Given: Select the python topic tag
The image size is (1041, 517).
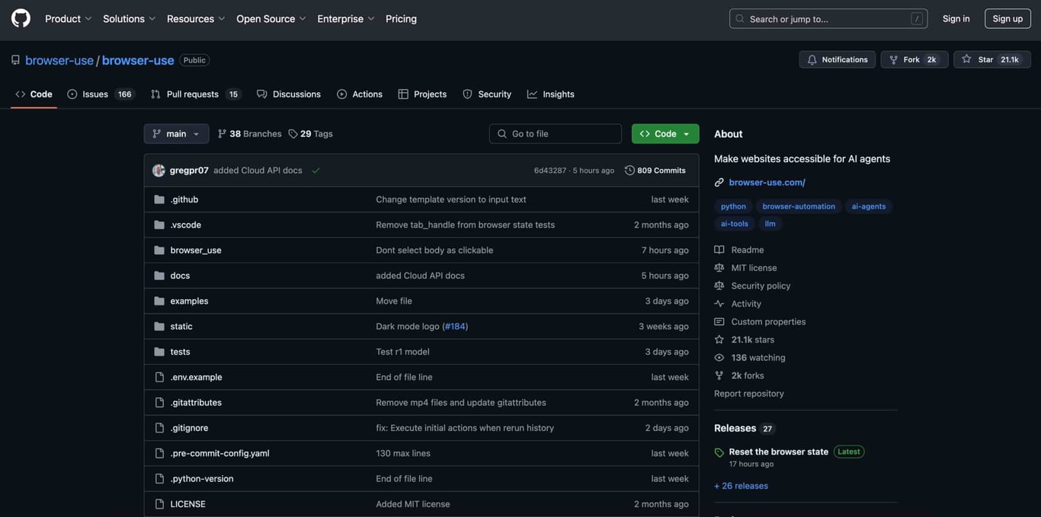Looking at the screenshot, I should coord(733,206).
